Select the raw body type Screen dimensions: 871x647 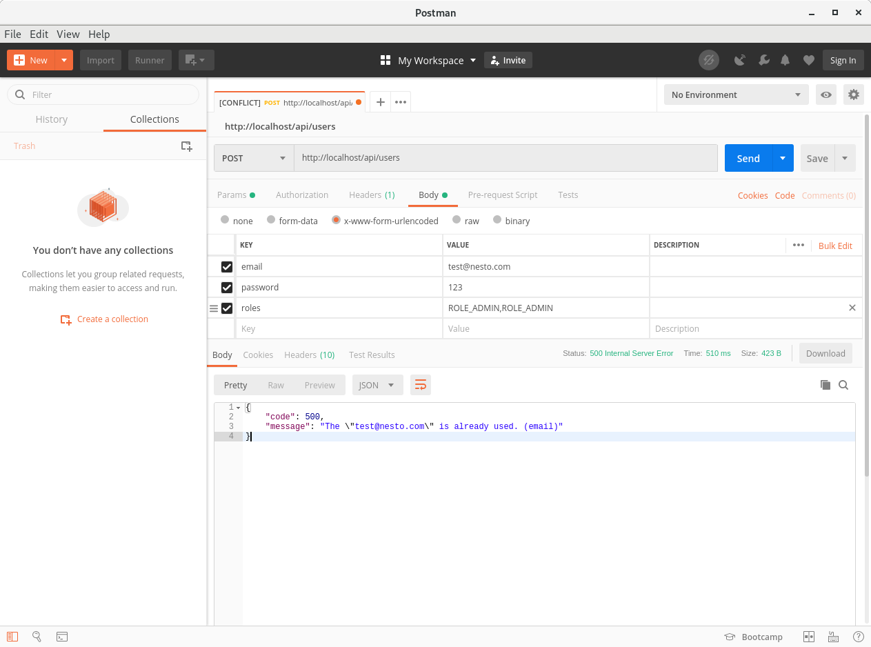click(x=457, y=220)
